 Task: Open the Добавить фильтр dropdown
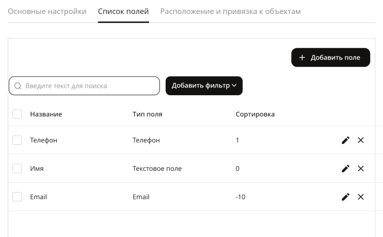coord(204,86)
